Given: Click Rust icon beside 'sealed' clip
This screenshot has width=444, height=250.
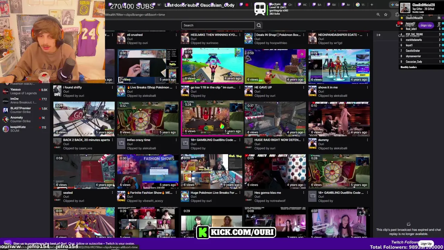Looking at the screenshot, I should tap(57, 197).
